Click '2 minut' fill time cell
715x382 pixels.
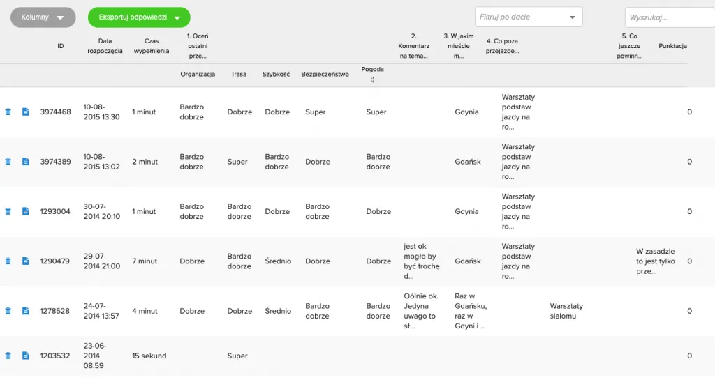click(x=145, y=162)
